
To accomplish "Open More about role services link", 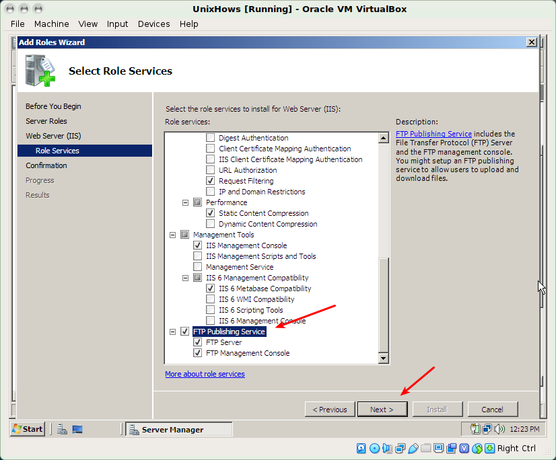I will point(205,374).
